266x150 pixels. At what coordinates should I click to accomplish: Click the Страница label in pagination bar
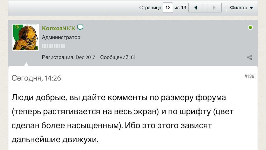pos(150,8)
